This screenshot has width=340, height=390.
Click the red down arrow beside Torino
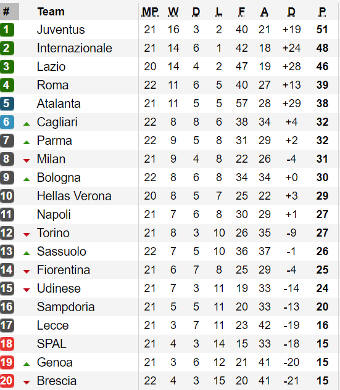click(27, 235)
